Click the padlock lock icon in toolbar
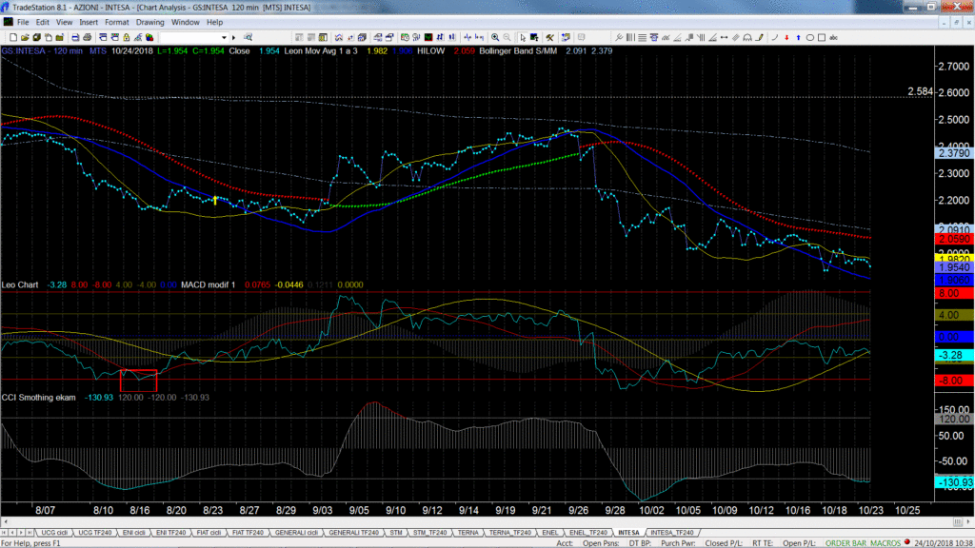The width and height of the screenshot is (975, 548). click(127, 37)
